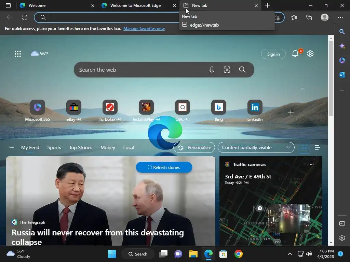Open LinkedIn quick link
The width and height of the screenshot is (350, 262).
[255, 111]
